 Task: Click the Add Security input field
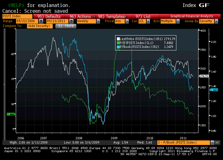coord(40,26)
